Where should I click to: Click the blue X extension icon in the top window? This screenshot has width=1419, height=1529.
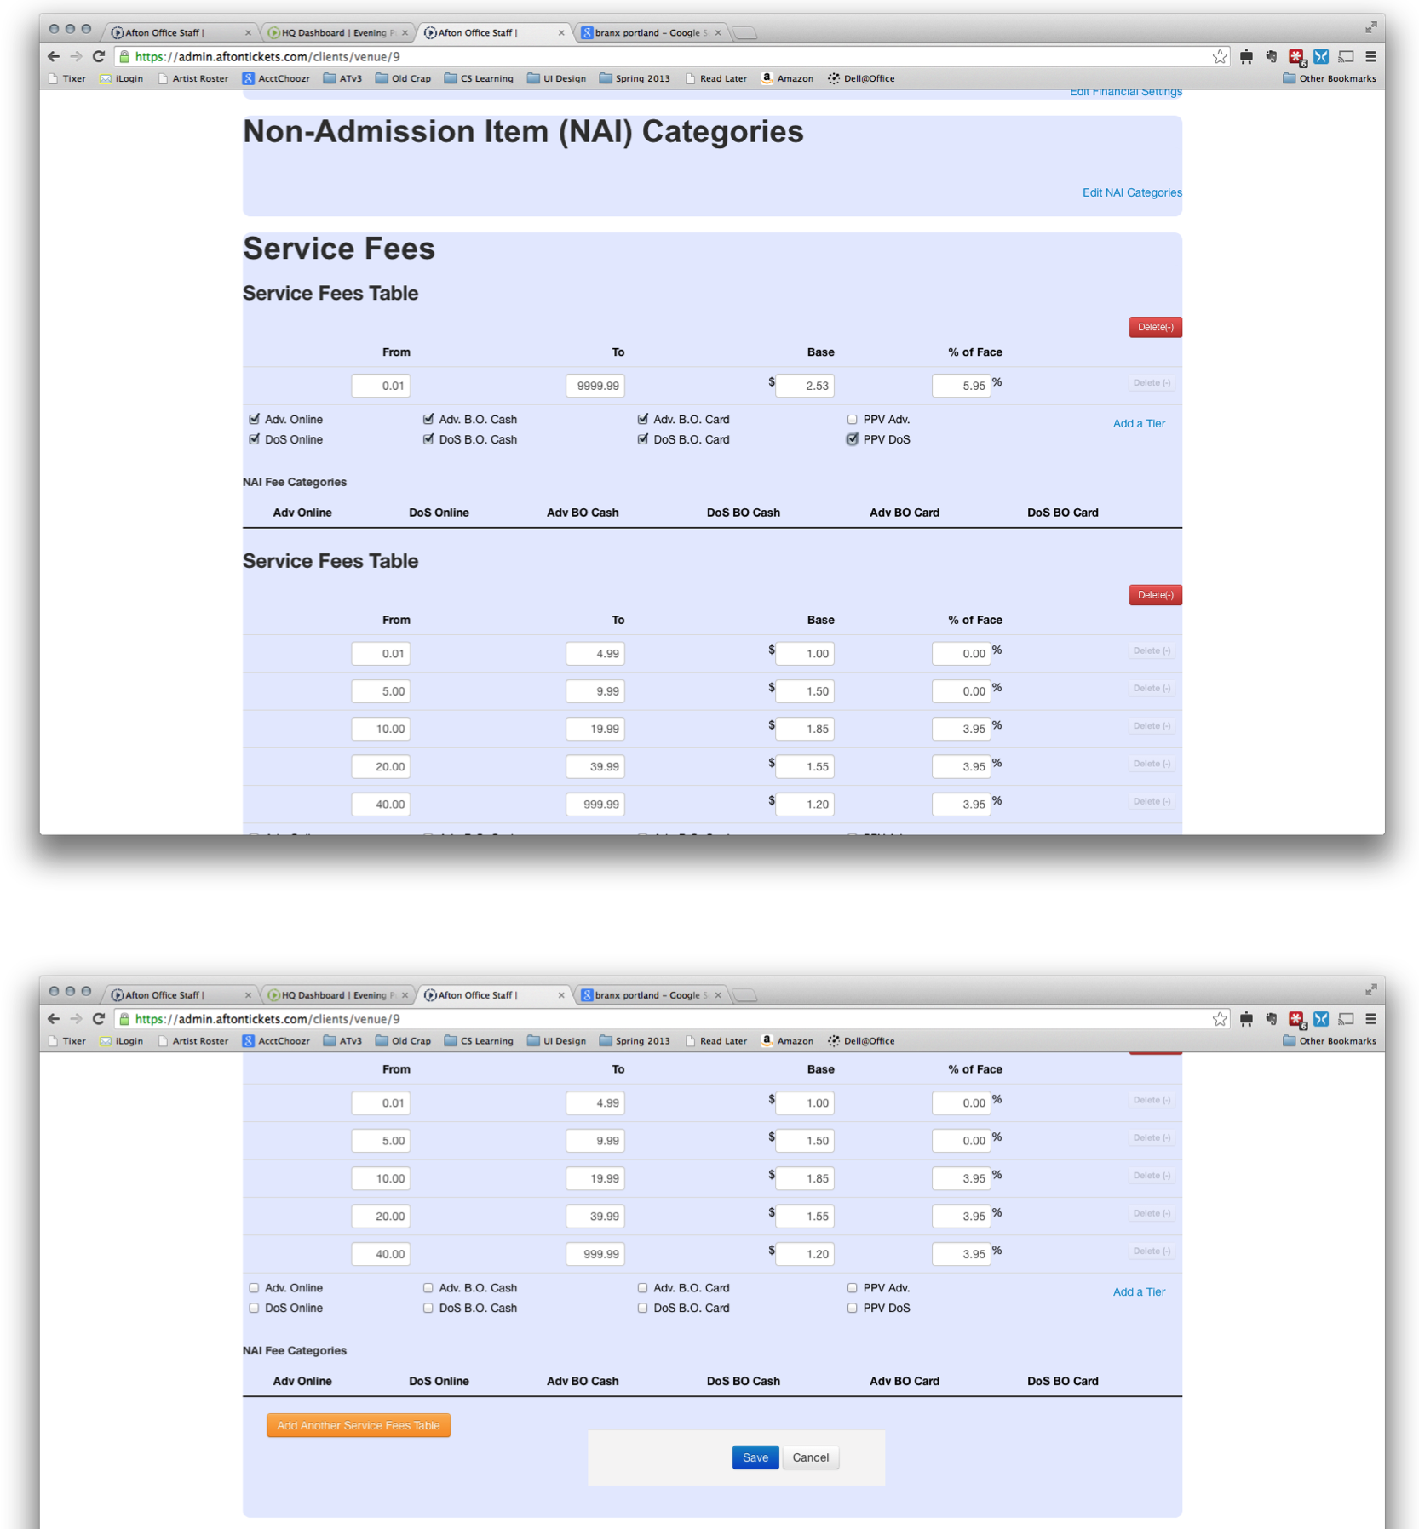click(x=1321, y=56)
